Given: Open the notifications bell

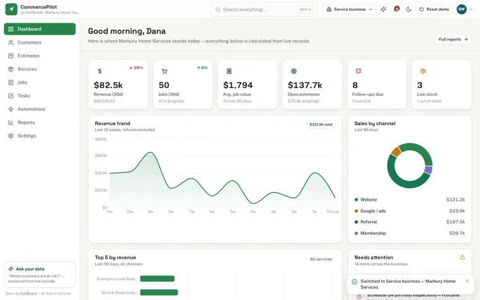Looking at the screenshot, I should coord(396,9).
